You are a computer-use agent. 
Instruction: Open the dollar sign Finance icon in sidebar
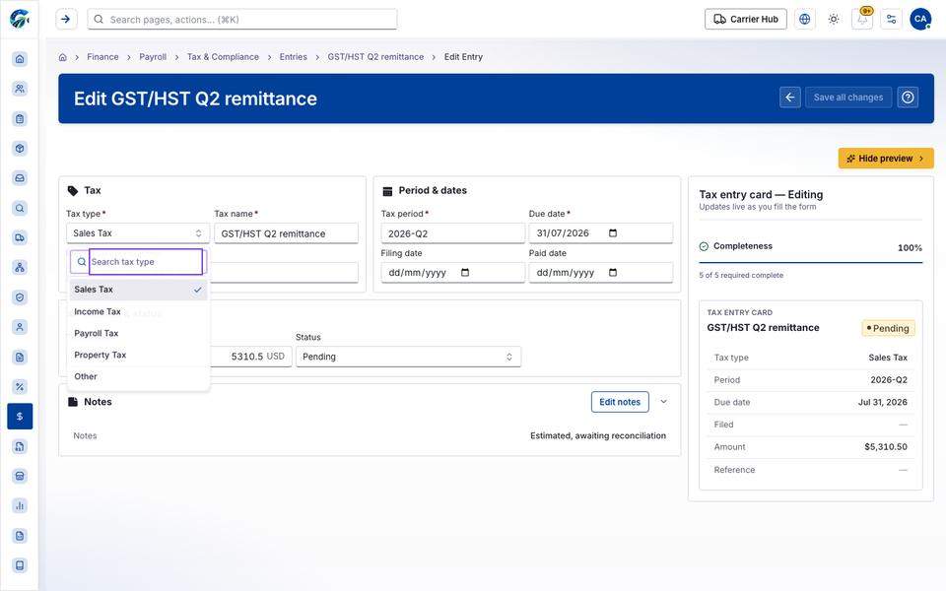[x=20, y=416]
